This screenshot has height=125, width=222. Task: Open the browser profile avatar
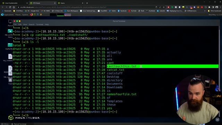click(x=217, y=7)
